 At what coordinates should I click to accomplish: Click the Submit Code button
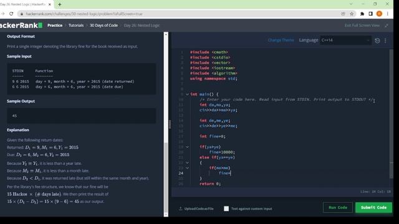373,207
